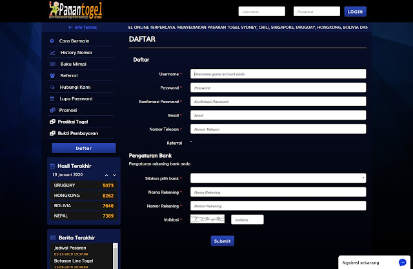The width and height of the screenshot is (413, 269).
Task: Click the calendar icon next to Lupa Password
Action: pos(52,98)
